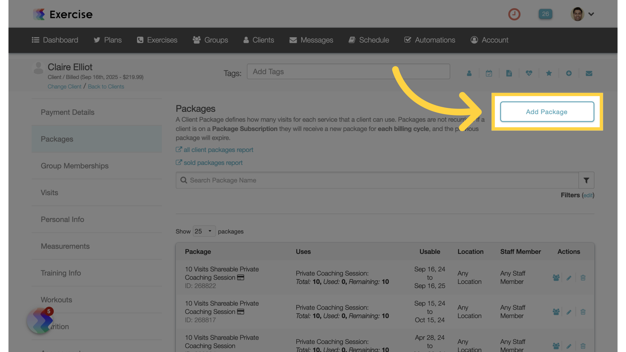The image size is (626, 352).
Task: Click the Filters edit link
Action: tap(588, 195)
